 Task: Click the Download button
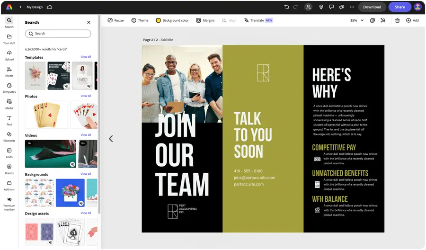coord(372,7)
